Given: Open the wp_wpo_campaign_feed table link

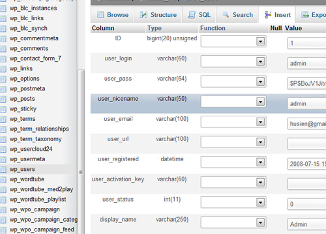Looking at the screenshot, I should (42, 229).
